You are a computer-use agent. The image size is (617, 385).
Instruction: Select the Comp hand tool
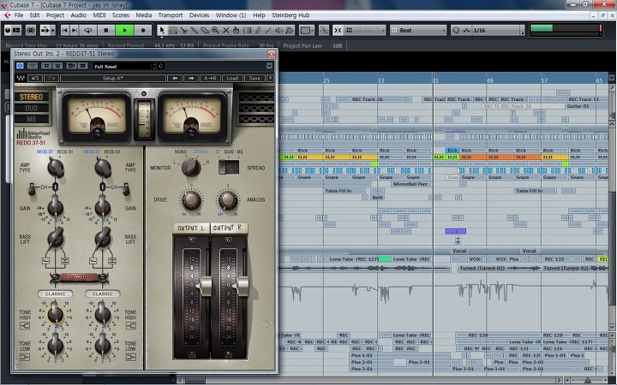coord(237,30)
